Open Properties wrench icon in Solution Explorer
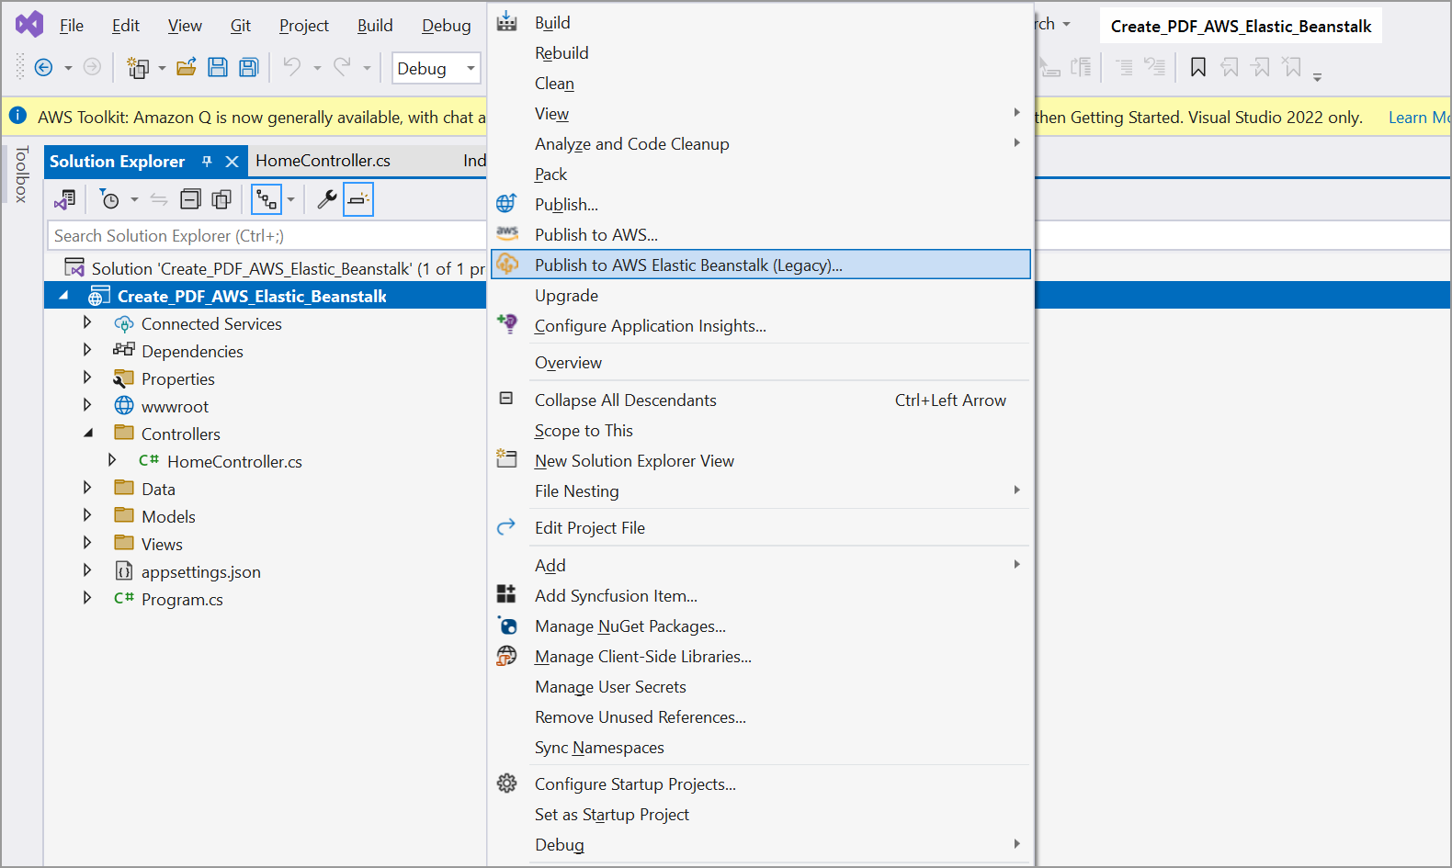 (327, 199)
